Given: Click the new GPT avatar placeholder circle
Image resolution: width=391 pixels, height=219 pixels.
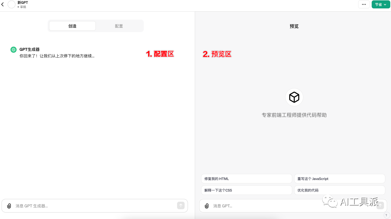Looking at the screenshot, I should click(x=12, y=5).
